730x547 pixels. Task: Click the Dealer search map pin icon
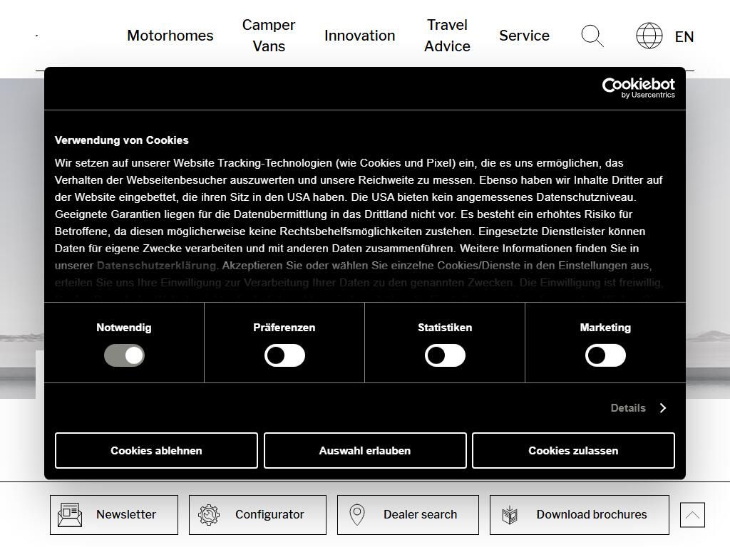tap(357, 515)
